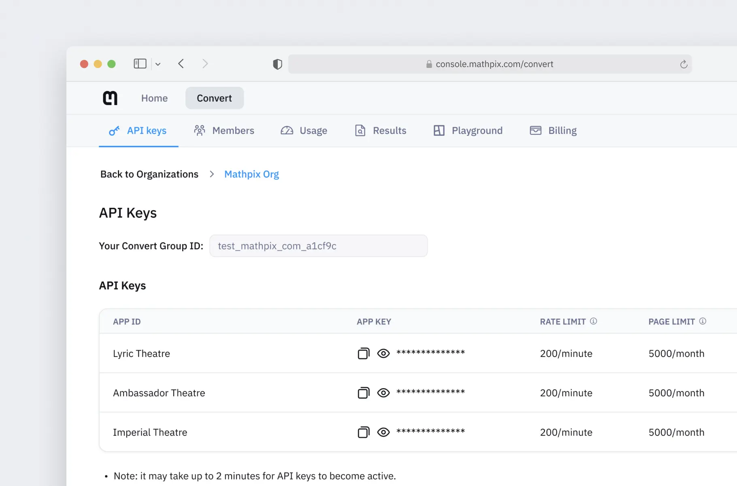Open the sidebar options chevron
Image resolution: width=737 pixels, height=486 pixels.
(x=158, y=64)
